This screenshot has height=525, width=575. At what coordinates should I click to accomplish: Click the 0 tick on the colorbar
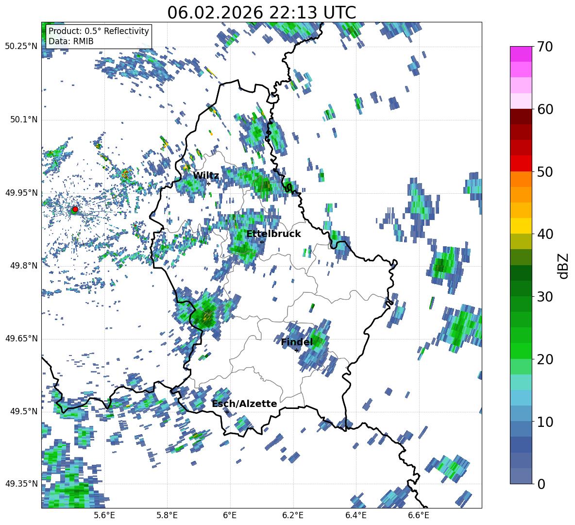point(541,484)
